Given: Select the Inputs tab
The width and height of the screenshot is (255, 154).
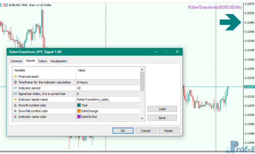Looking at the screenshot, I should [30, 60].
